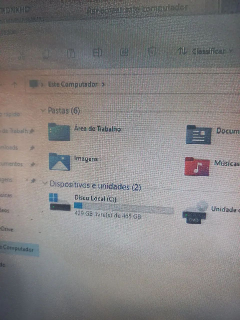The width and height of the screenshot is (240, 320).
Task: Click the DVD drive icon
Action: tap(195, 212)
